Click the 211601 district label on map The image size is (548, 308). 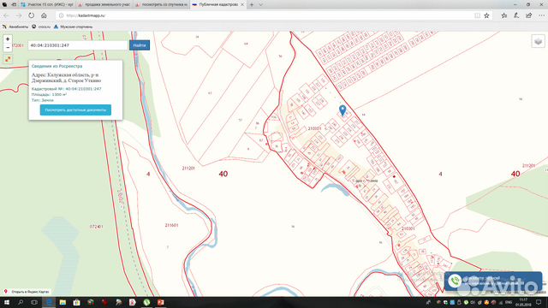pos(171,226)
